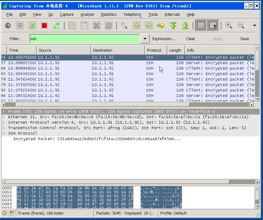263x220 pixels.
Task: Open the filter history dropdown
Action: [x=145, y=39]
